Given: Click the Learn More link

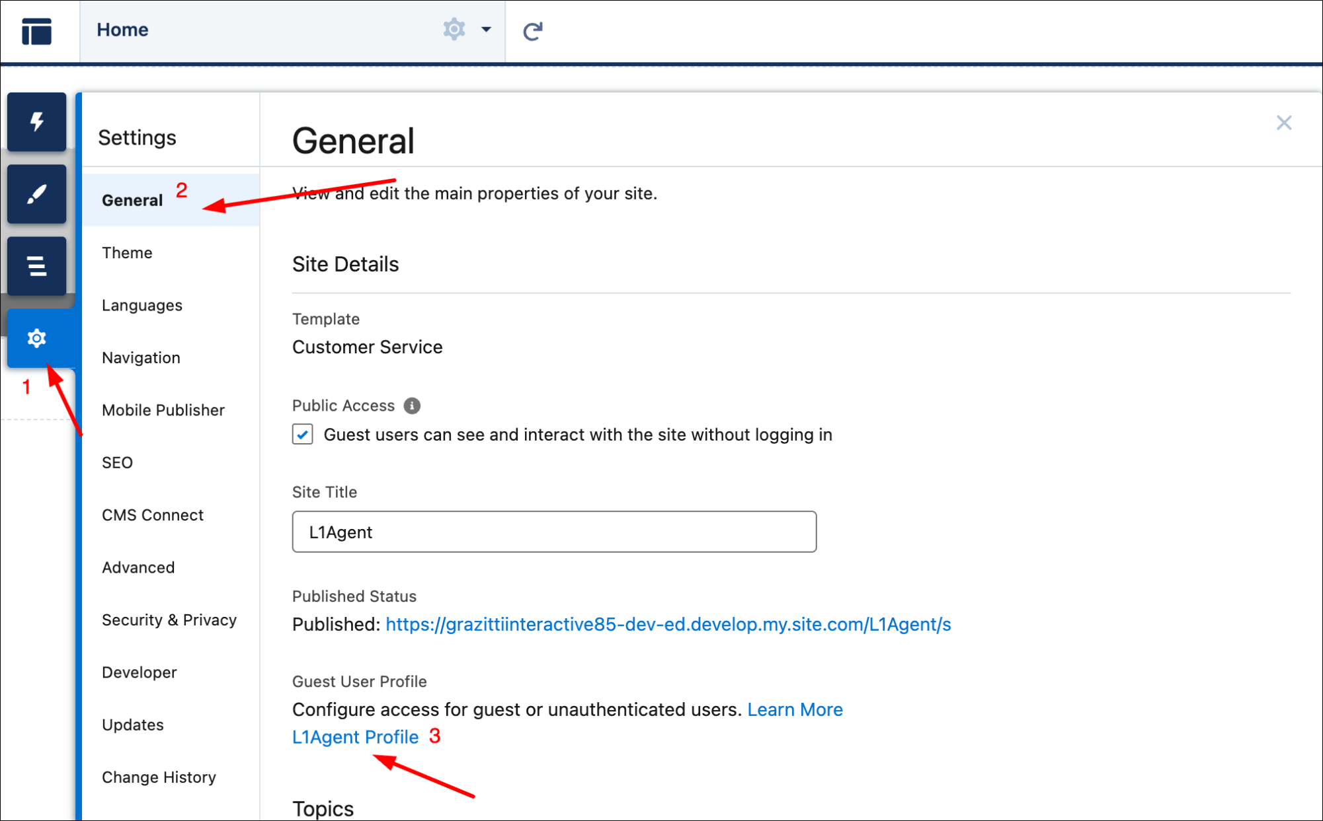Looking at the screenshot, I should click(795, 709).
